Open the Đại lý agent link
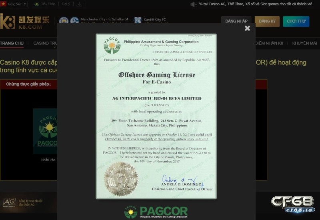 tap(66, 4)
